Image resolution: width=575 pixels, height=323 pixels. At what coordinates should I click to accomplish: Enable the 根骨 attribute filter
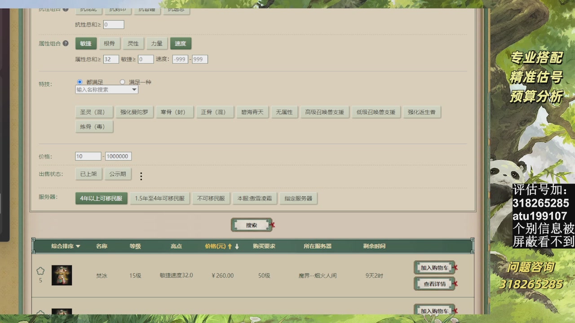click(x=109, y=43)
